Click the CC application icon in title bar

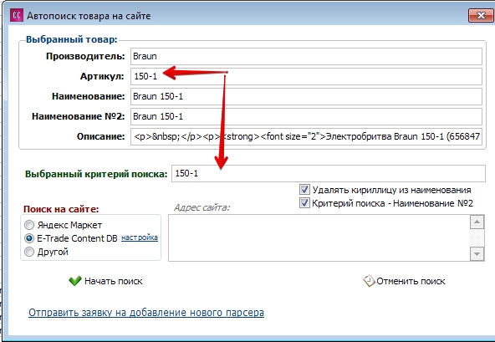pyautogui.click(x=17, y=15)
